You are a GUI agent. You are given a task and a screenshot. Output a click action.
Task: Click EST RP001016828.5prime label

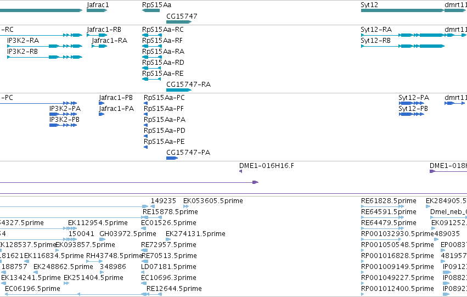pos(397,256)
